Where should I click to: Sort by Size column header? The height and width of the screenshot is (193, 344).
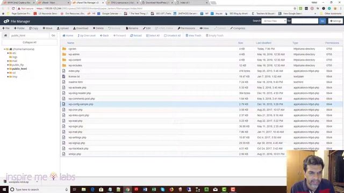(240, 43)
